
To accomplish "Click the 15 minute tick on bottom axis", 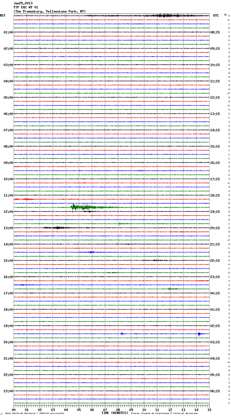I will [x=209, y=410].
